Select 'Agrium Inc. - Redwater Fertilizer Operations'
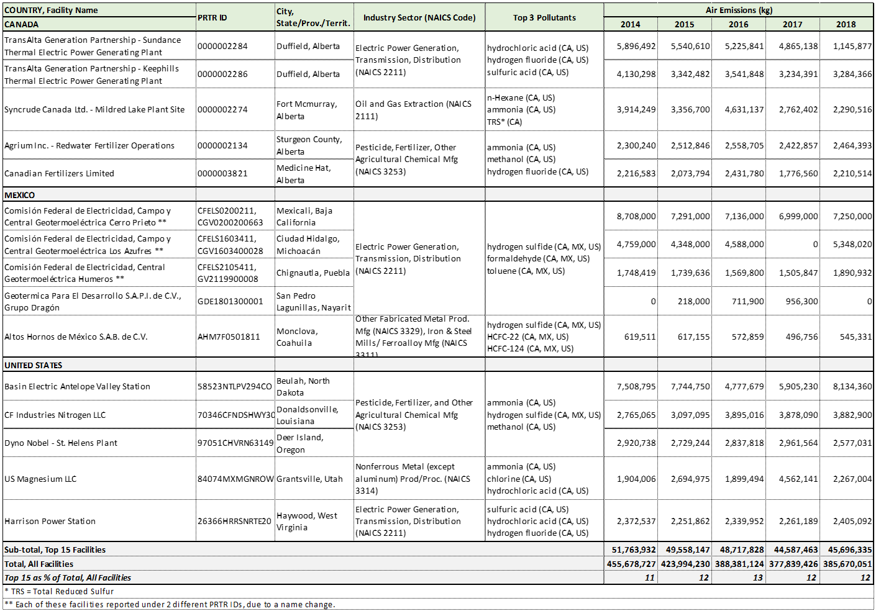The height and width of the screenshot is (611, 876). point(89,145)
